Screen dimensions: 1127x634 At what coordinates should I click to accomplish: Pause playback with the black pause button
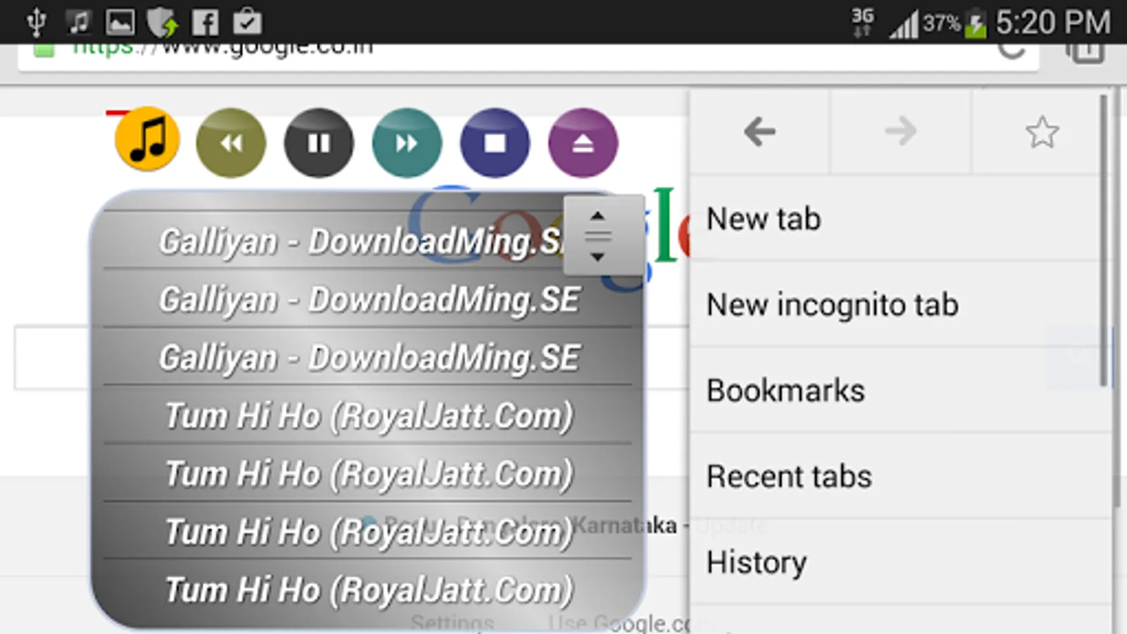coord(318,143)
